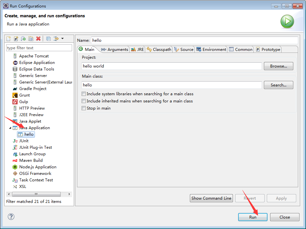This screenshot has height=229, width=306.
Task: Click the New launch configuration icon
Action: pos(8,38)
